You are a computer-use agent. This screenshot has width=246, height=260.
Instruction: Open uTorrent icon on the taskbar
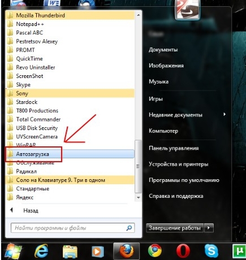tap(239, 252)
